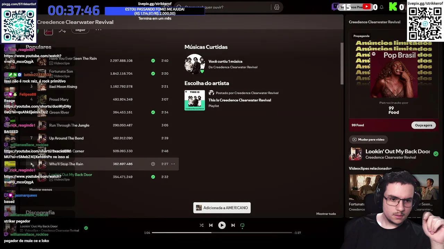
Task: Open the Browse icon in the search bar
Action: (277, 7)
